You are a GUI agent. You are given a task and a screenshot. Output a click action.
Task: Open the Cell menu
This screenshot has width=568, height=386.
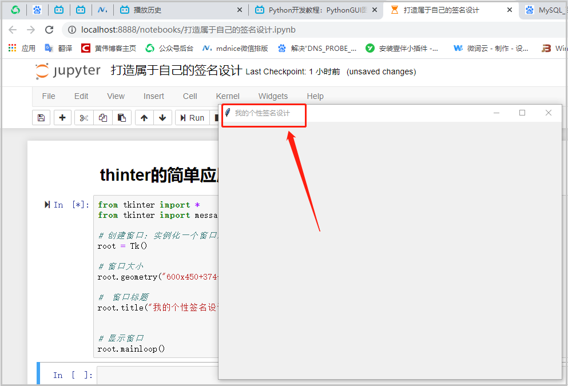[x=190, y=96]
